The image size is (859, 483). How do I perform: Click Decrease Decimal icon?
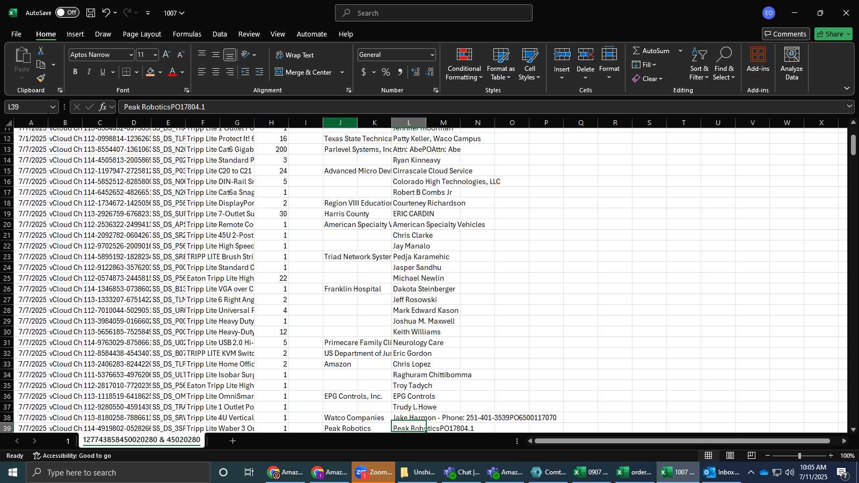point(429,72)
